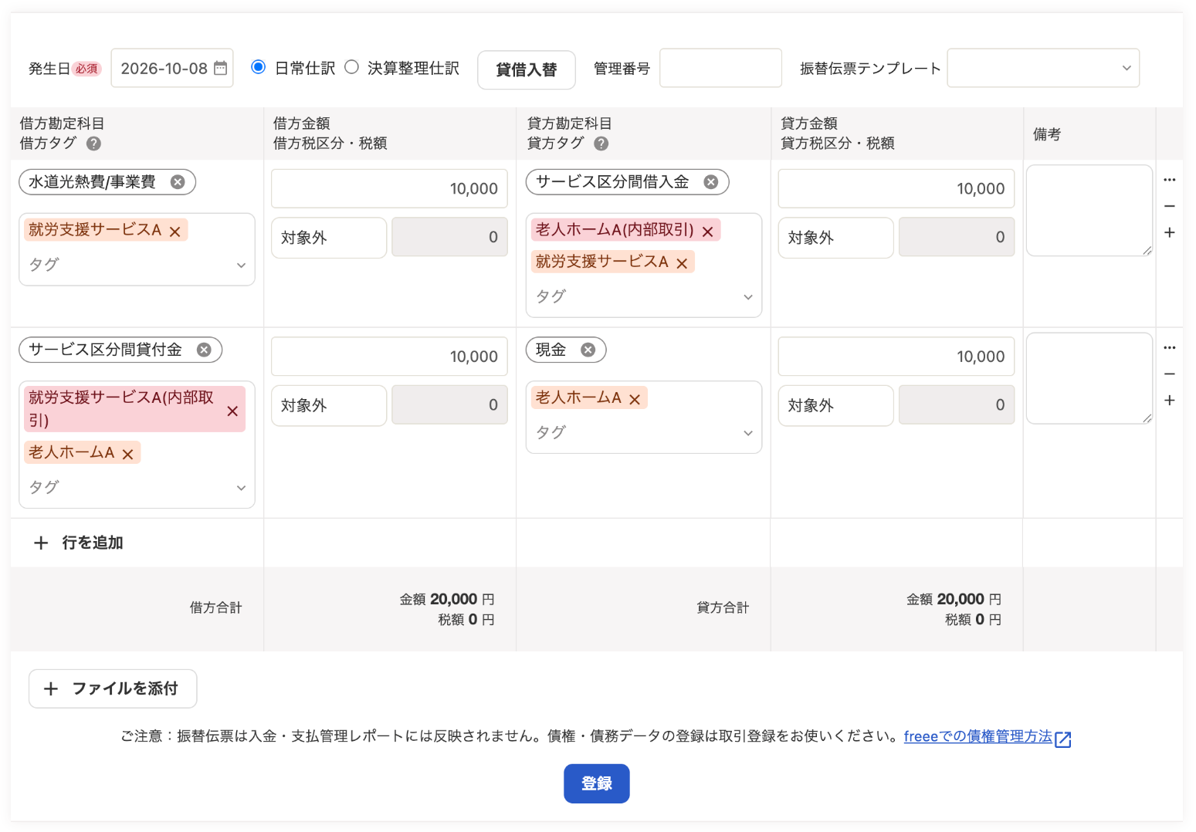1196x832 pixels.
Task: Clear the 現金 account chip
Action: coord(588,350)
